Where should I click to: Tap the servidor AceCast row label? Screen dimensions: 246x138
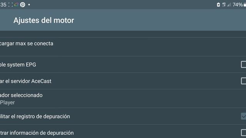pyautogui.click(x=26, y=81)
